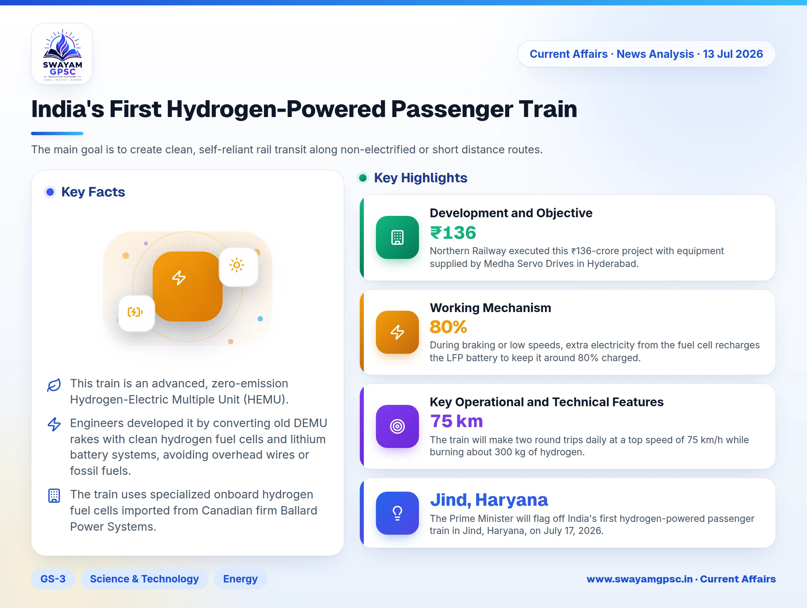
Task: Click the two round trips daily description
Action: click(589, 446)
